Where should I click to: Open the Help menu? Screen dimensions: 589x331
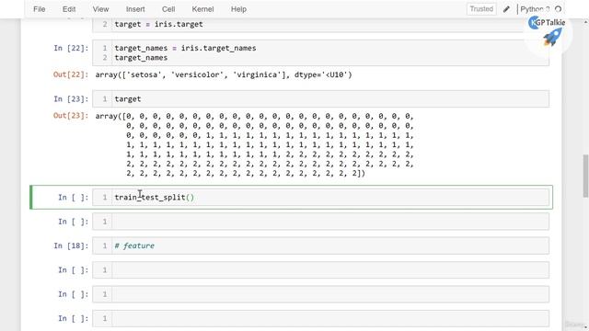point(238,9)
